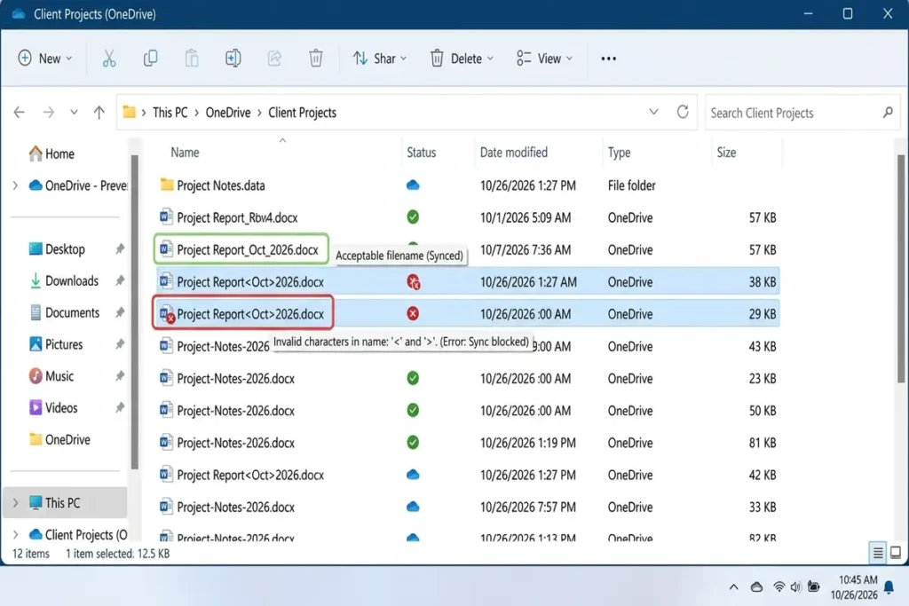Select Videos in quick access
The height and width of the screenshot is (606, 909).
coord(52,408)
